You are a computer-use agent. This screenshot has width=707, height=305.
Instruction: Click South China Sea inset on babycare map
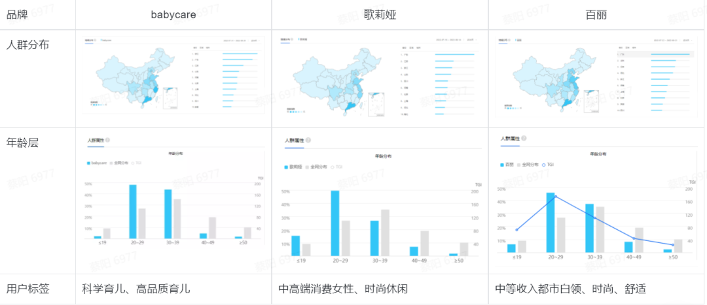click(172, 98)
